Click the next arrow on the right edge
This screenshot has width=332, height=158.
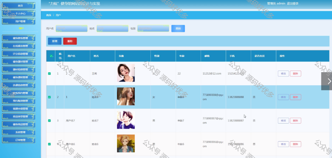[327, 81]
